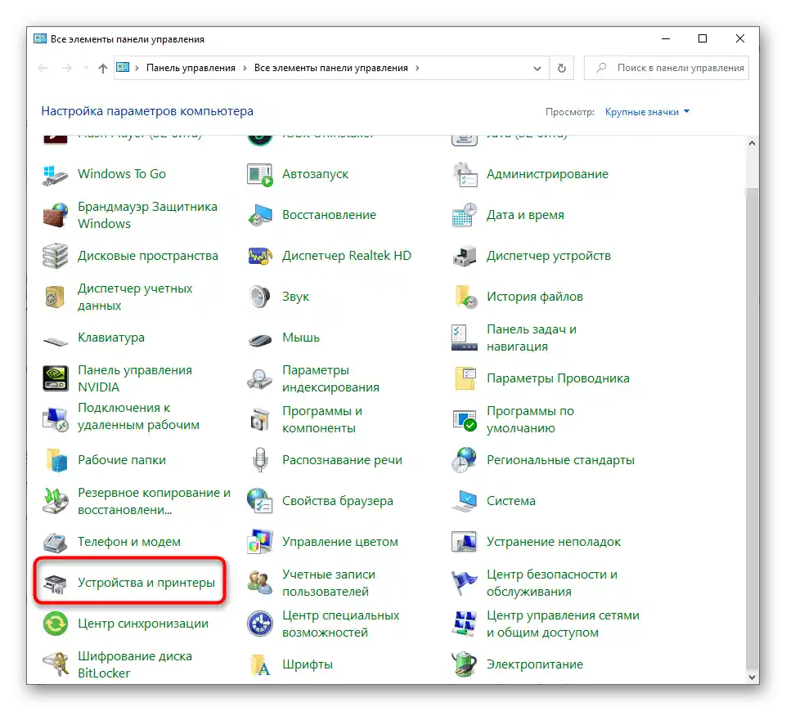Image resolution: width=786 pixels, height=711 pixels.
Task: Click the control panel icon in address bar
Action: coord(123,68)
